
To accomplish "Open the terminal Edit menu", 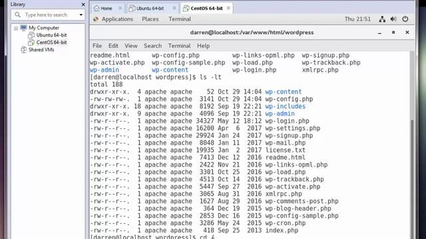I will click(113, 46).
